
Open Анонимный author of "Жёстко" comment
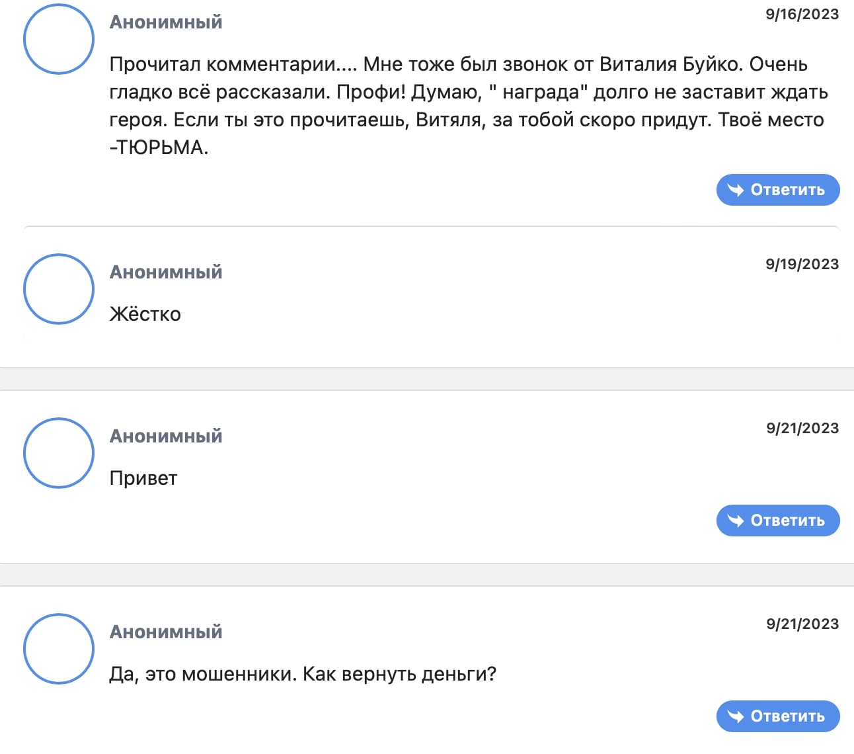(166, 272)
